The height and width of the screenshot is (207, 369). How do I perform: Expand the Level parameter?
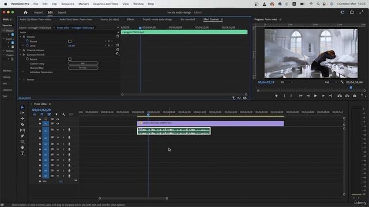(x=23, y=46)
